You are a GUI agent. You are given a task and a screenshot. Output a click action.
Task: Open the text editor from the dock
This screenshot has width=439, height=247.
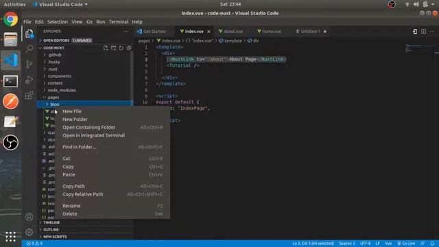coord(11,122)
